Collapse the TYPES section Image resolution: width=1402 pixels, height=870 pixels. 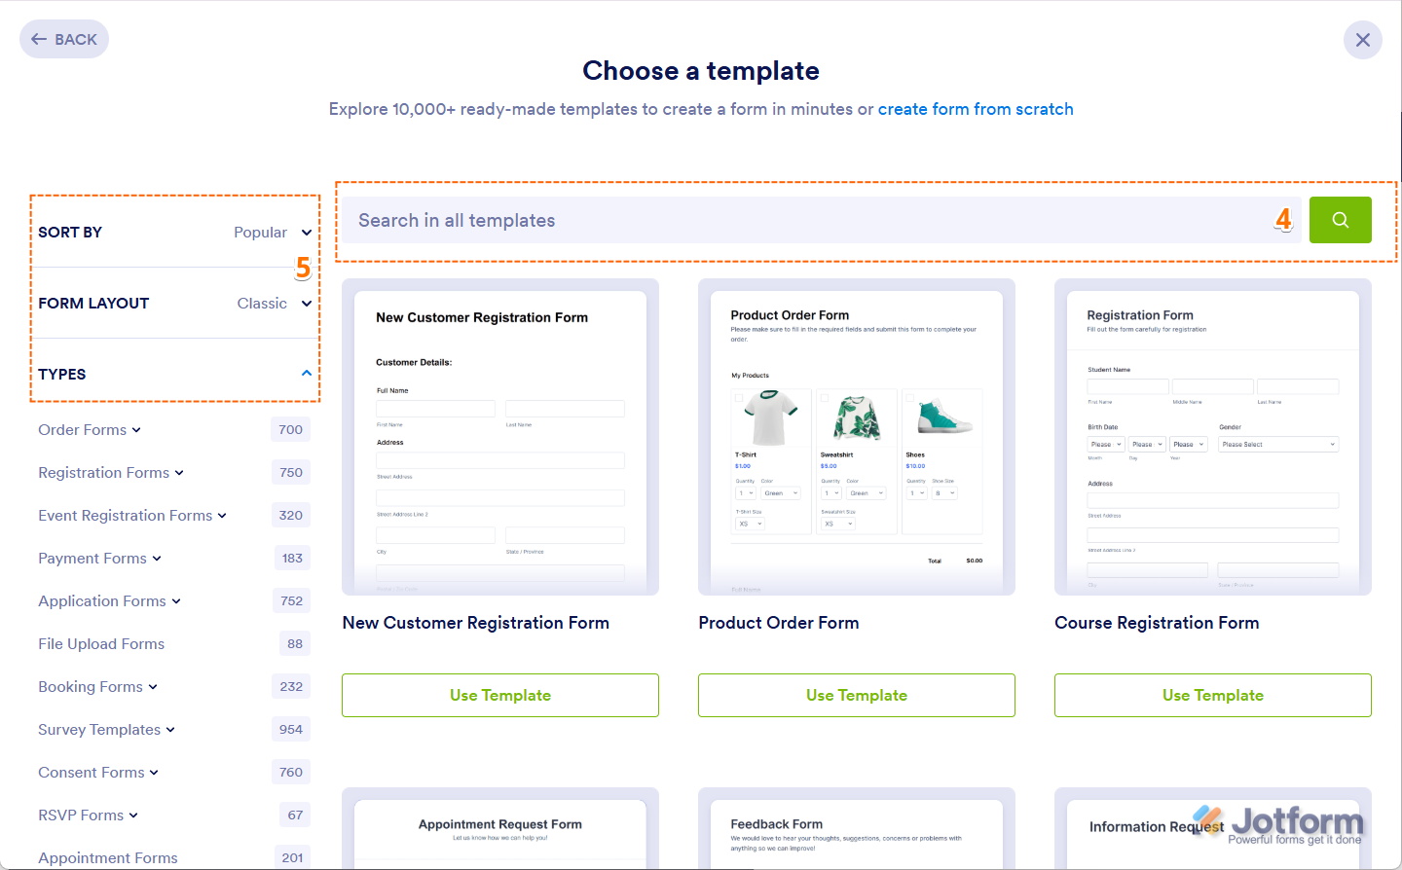pyautogui.click(x=306, y=373)
